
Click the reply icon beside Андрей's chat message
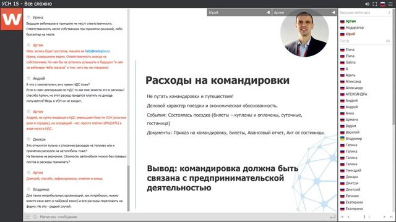(28, 78)
